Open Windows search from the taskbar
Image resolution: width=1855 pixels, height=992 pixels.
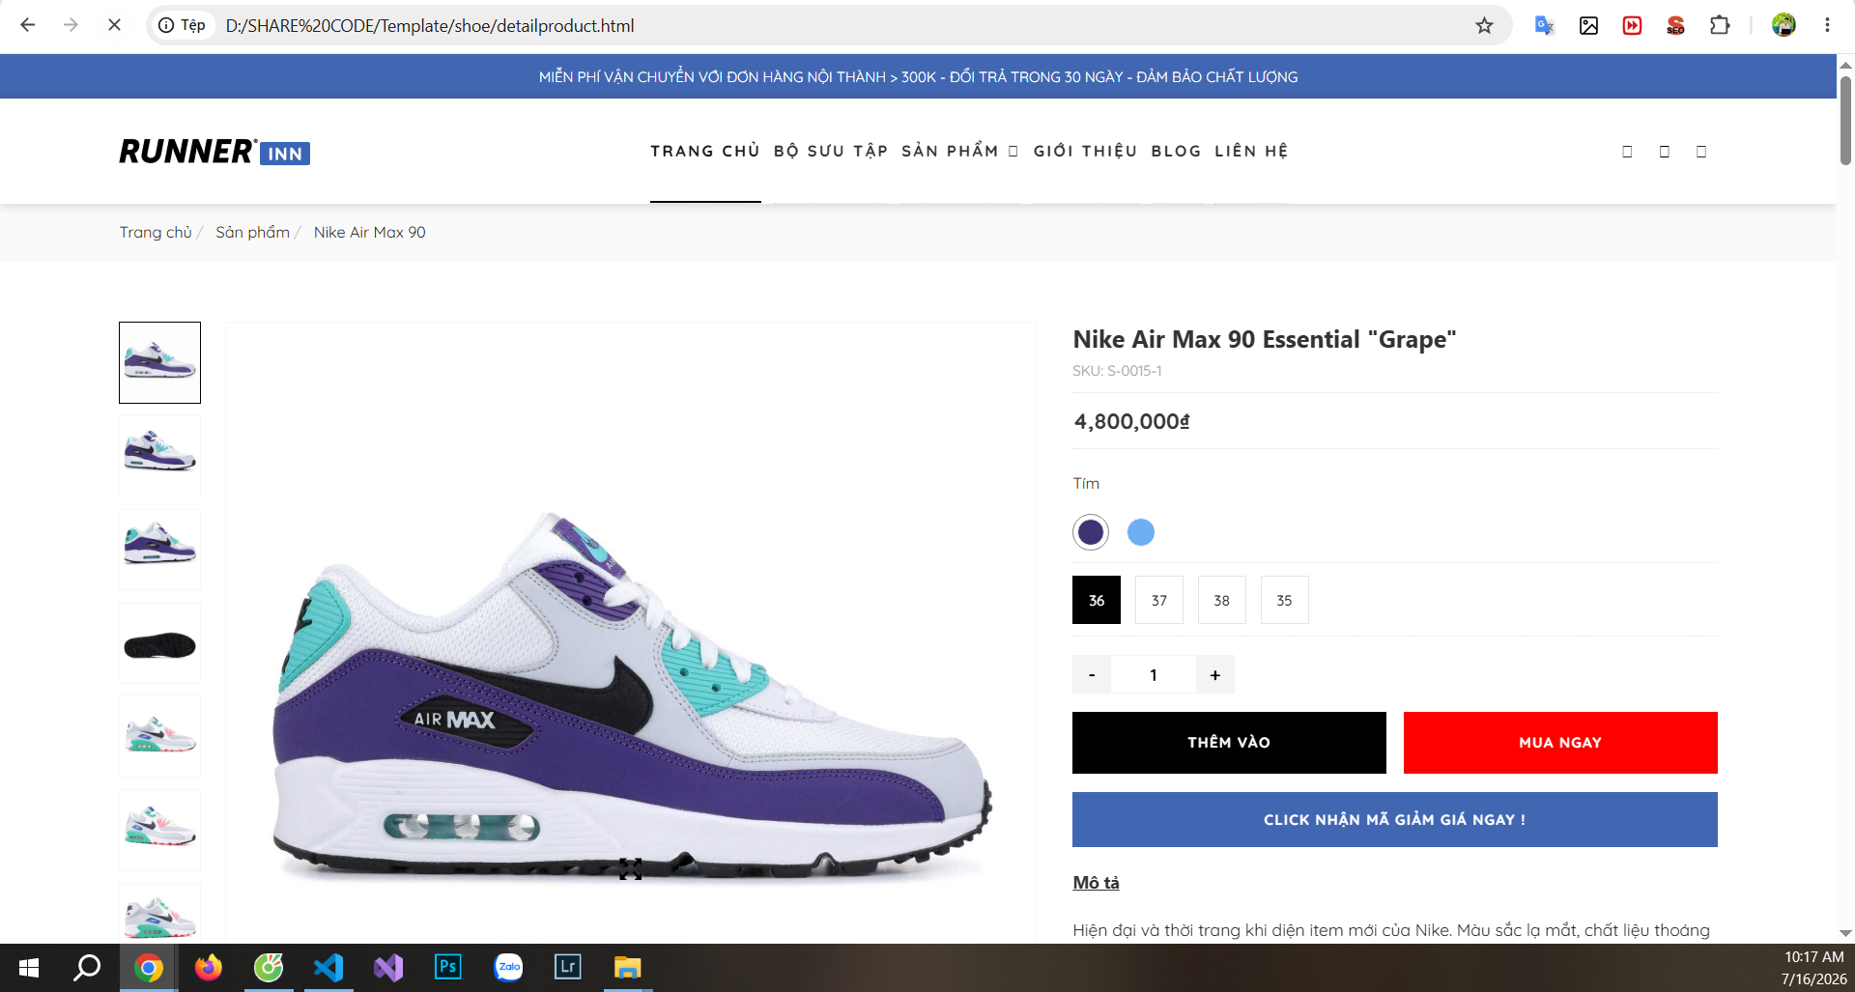pyautogui.click(x=88, y=968)
